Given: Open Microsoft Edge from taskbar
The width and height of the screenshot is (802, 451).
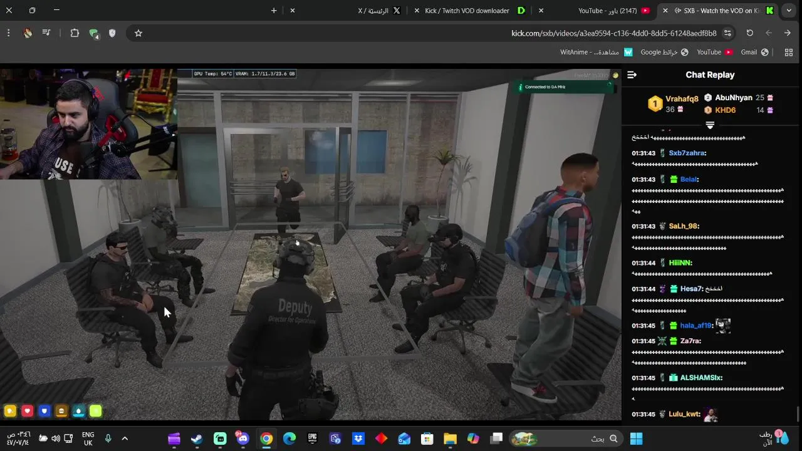Looking at the screenshot, I should pyautogui.click(x=289, y=438).
